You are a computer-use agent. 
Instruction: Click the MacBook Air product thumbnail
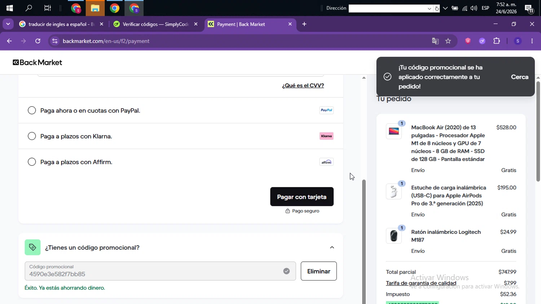click(x=394, y=131)
